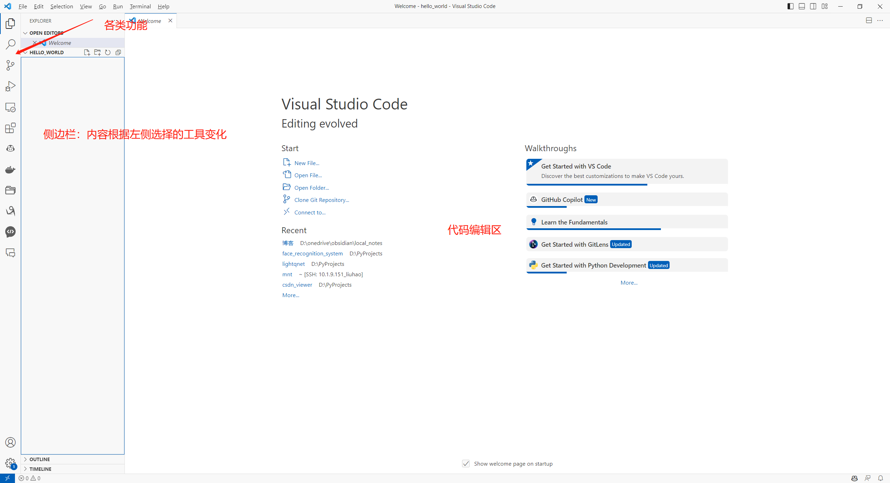Image resolution: width=890 pixels, height=483 pixels.
Task: Open the GitLens Inspect view
Action: click(x=10, y=211)
